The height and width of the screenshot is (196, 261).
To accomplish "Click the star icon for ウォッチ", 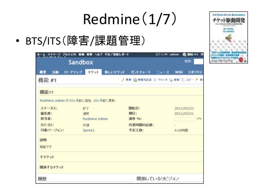I will (x=155, y=80).
